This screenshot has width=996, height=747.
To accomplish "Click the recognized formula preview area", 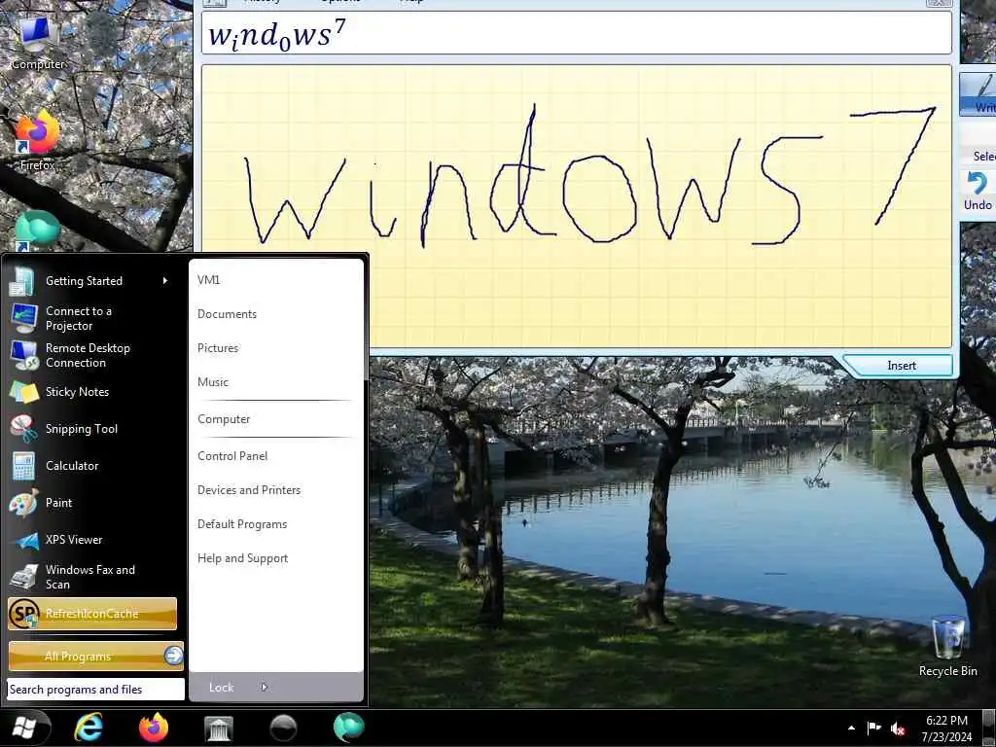I will click(x=577, y=33).
